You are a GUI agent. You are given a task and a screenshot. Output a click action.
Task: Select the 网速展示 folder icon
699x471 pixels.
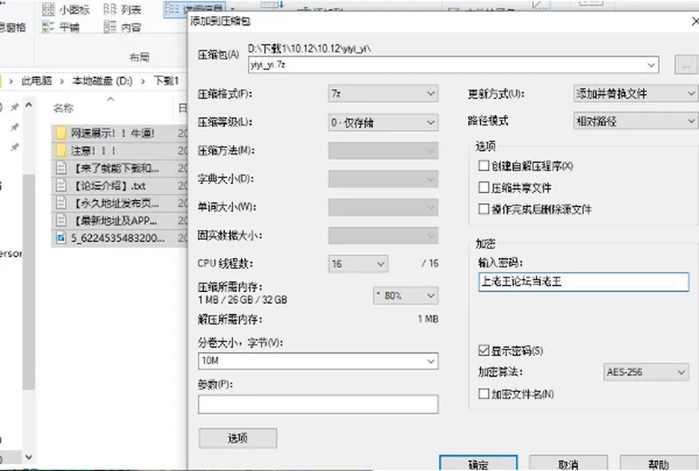pos(61,133)
